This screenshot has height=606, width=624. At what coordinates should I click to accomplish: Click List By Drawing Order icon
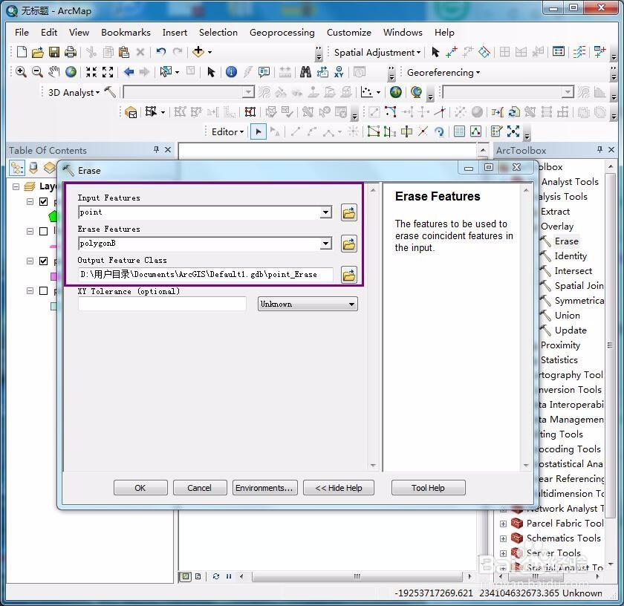(16, 168)
